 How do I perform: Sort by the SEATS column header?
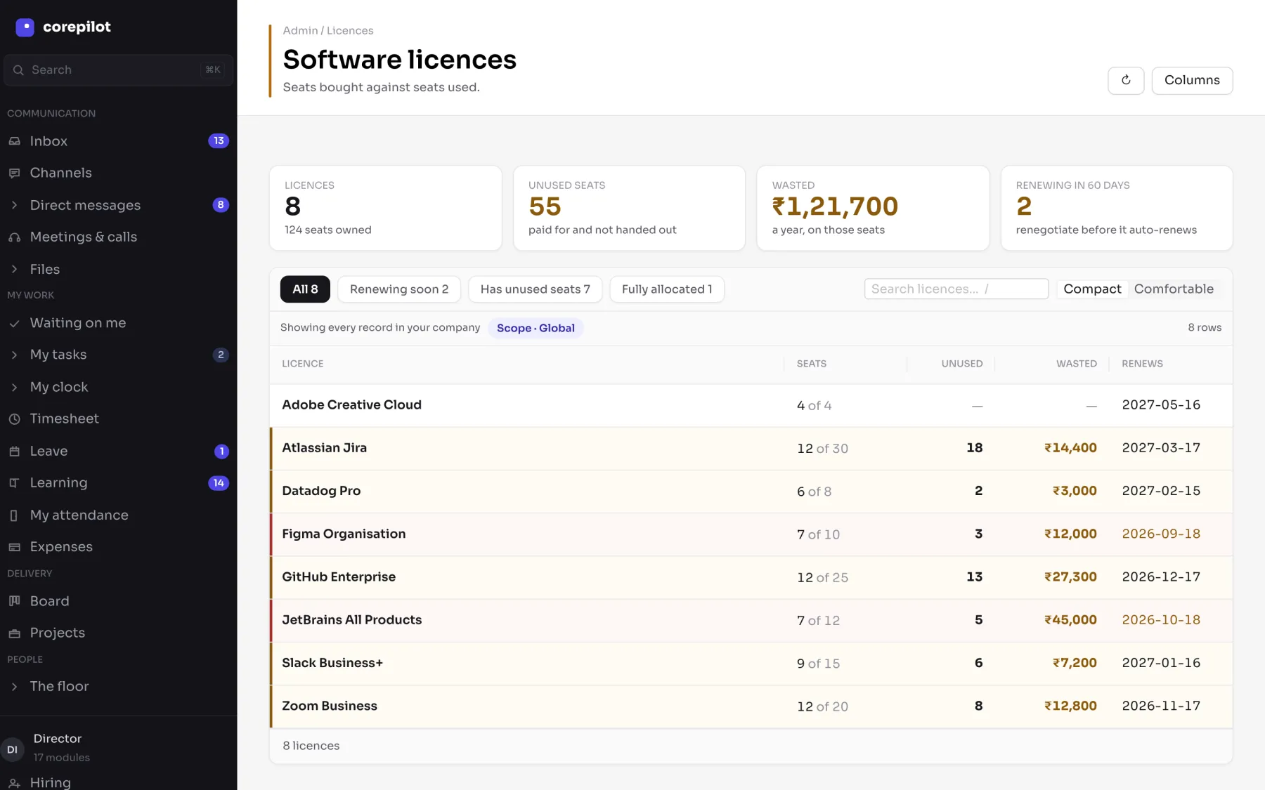tap(811, 364)
